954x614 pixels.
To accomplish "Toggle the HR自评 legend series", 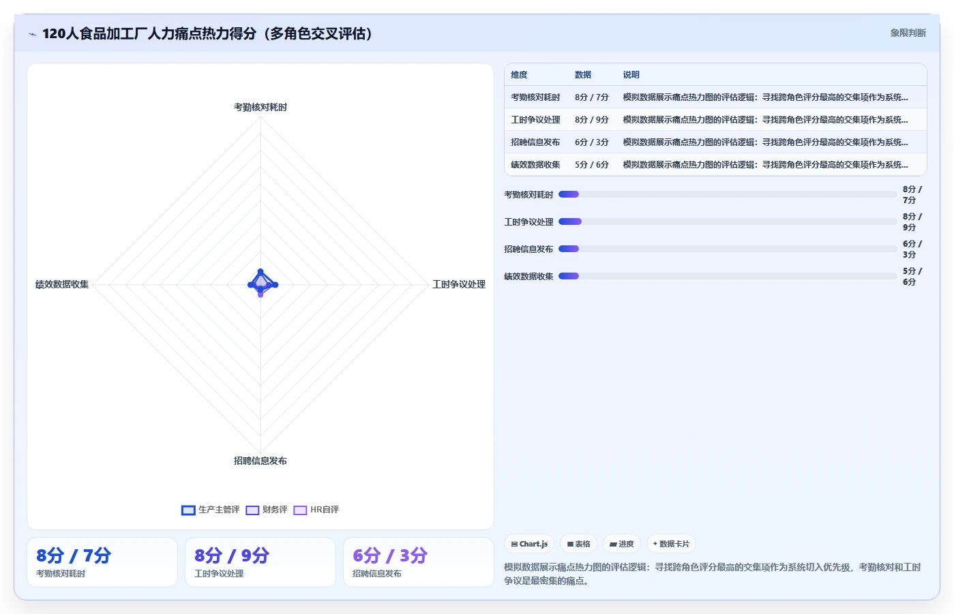I will pyautogui.click(x=316, y=510).
